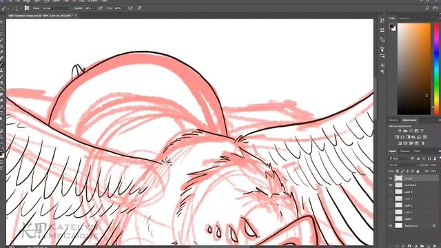Select the Crop tool

[1, 46]
